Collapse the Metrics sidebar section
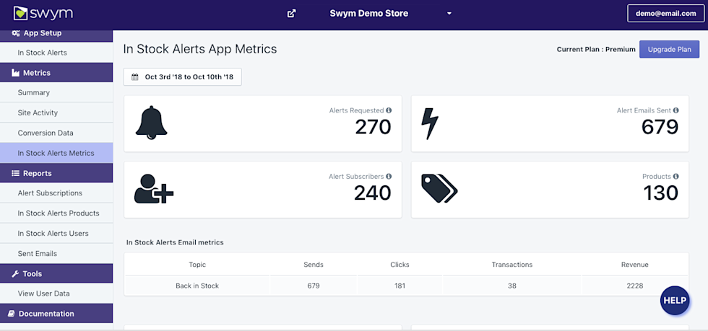Image resolution: width=708 pixels, height=331 pixels. tap(56, 73)
